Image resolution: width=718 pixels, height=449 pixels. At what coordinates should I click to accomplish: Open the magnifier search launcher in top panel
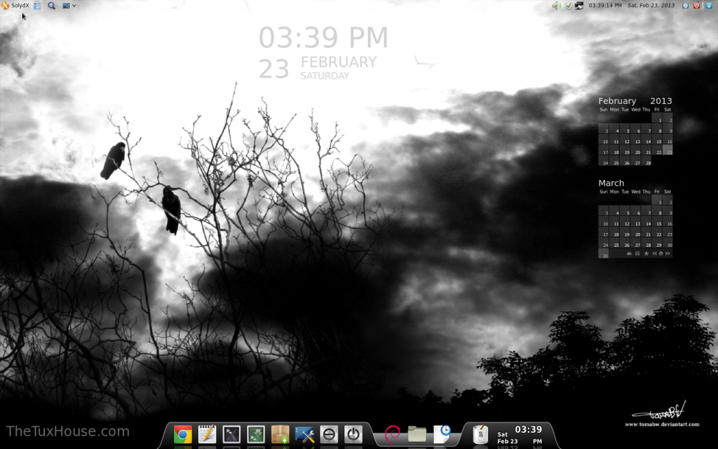coord(51,6)
